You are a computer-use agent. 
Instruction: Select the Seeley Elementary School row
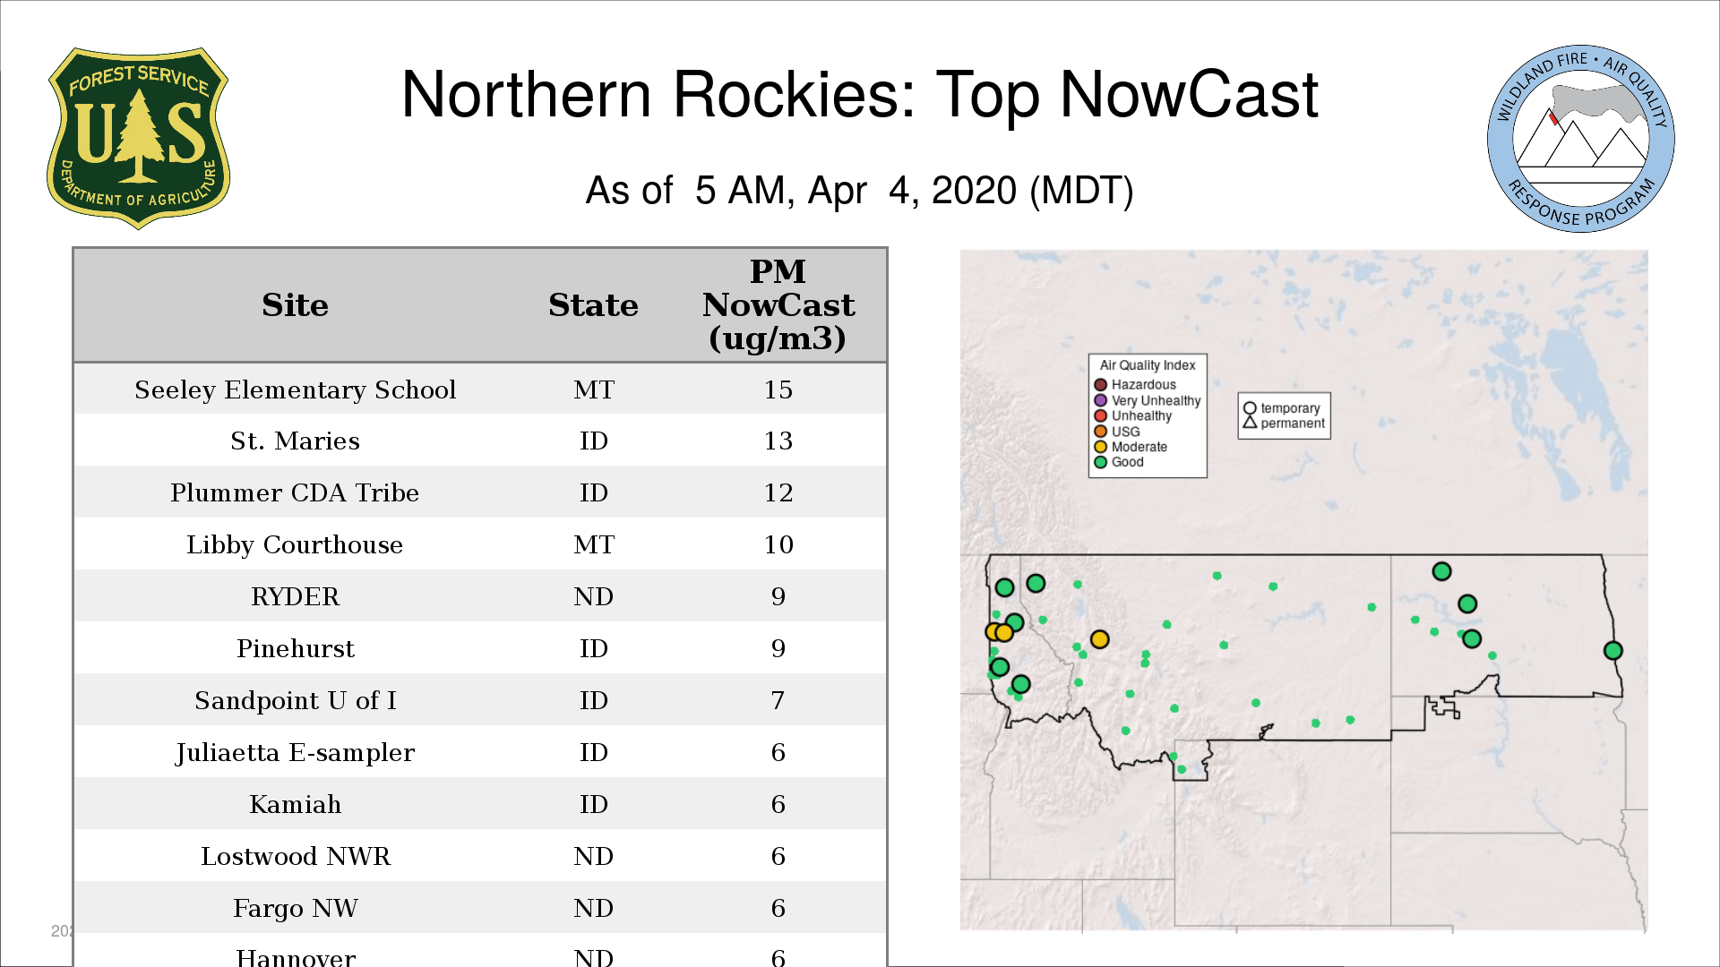(295, 389)
